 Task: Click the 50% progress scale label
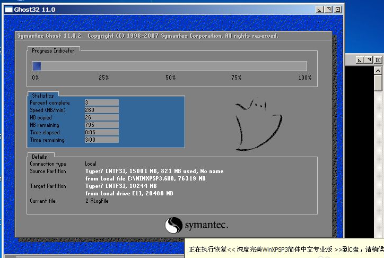pos(170,78)
